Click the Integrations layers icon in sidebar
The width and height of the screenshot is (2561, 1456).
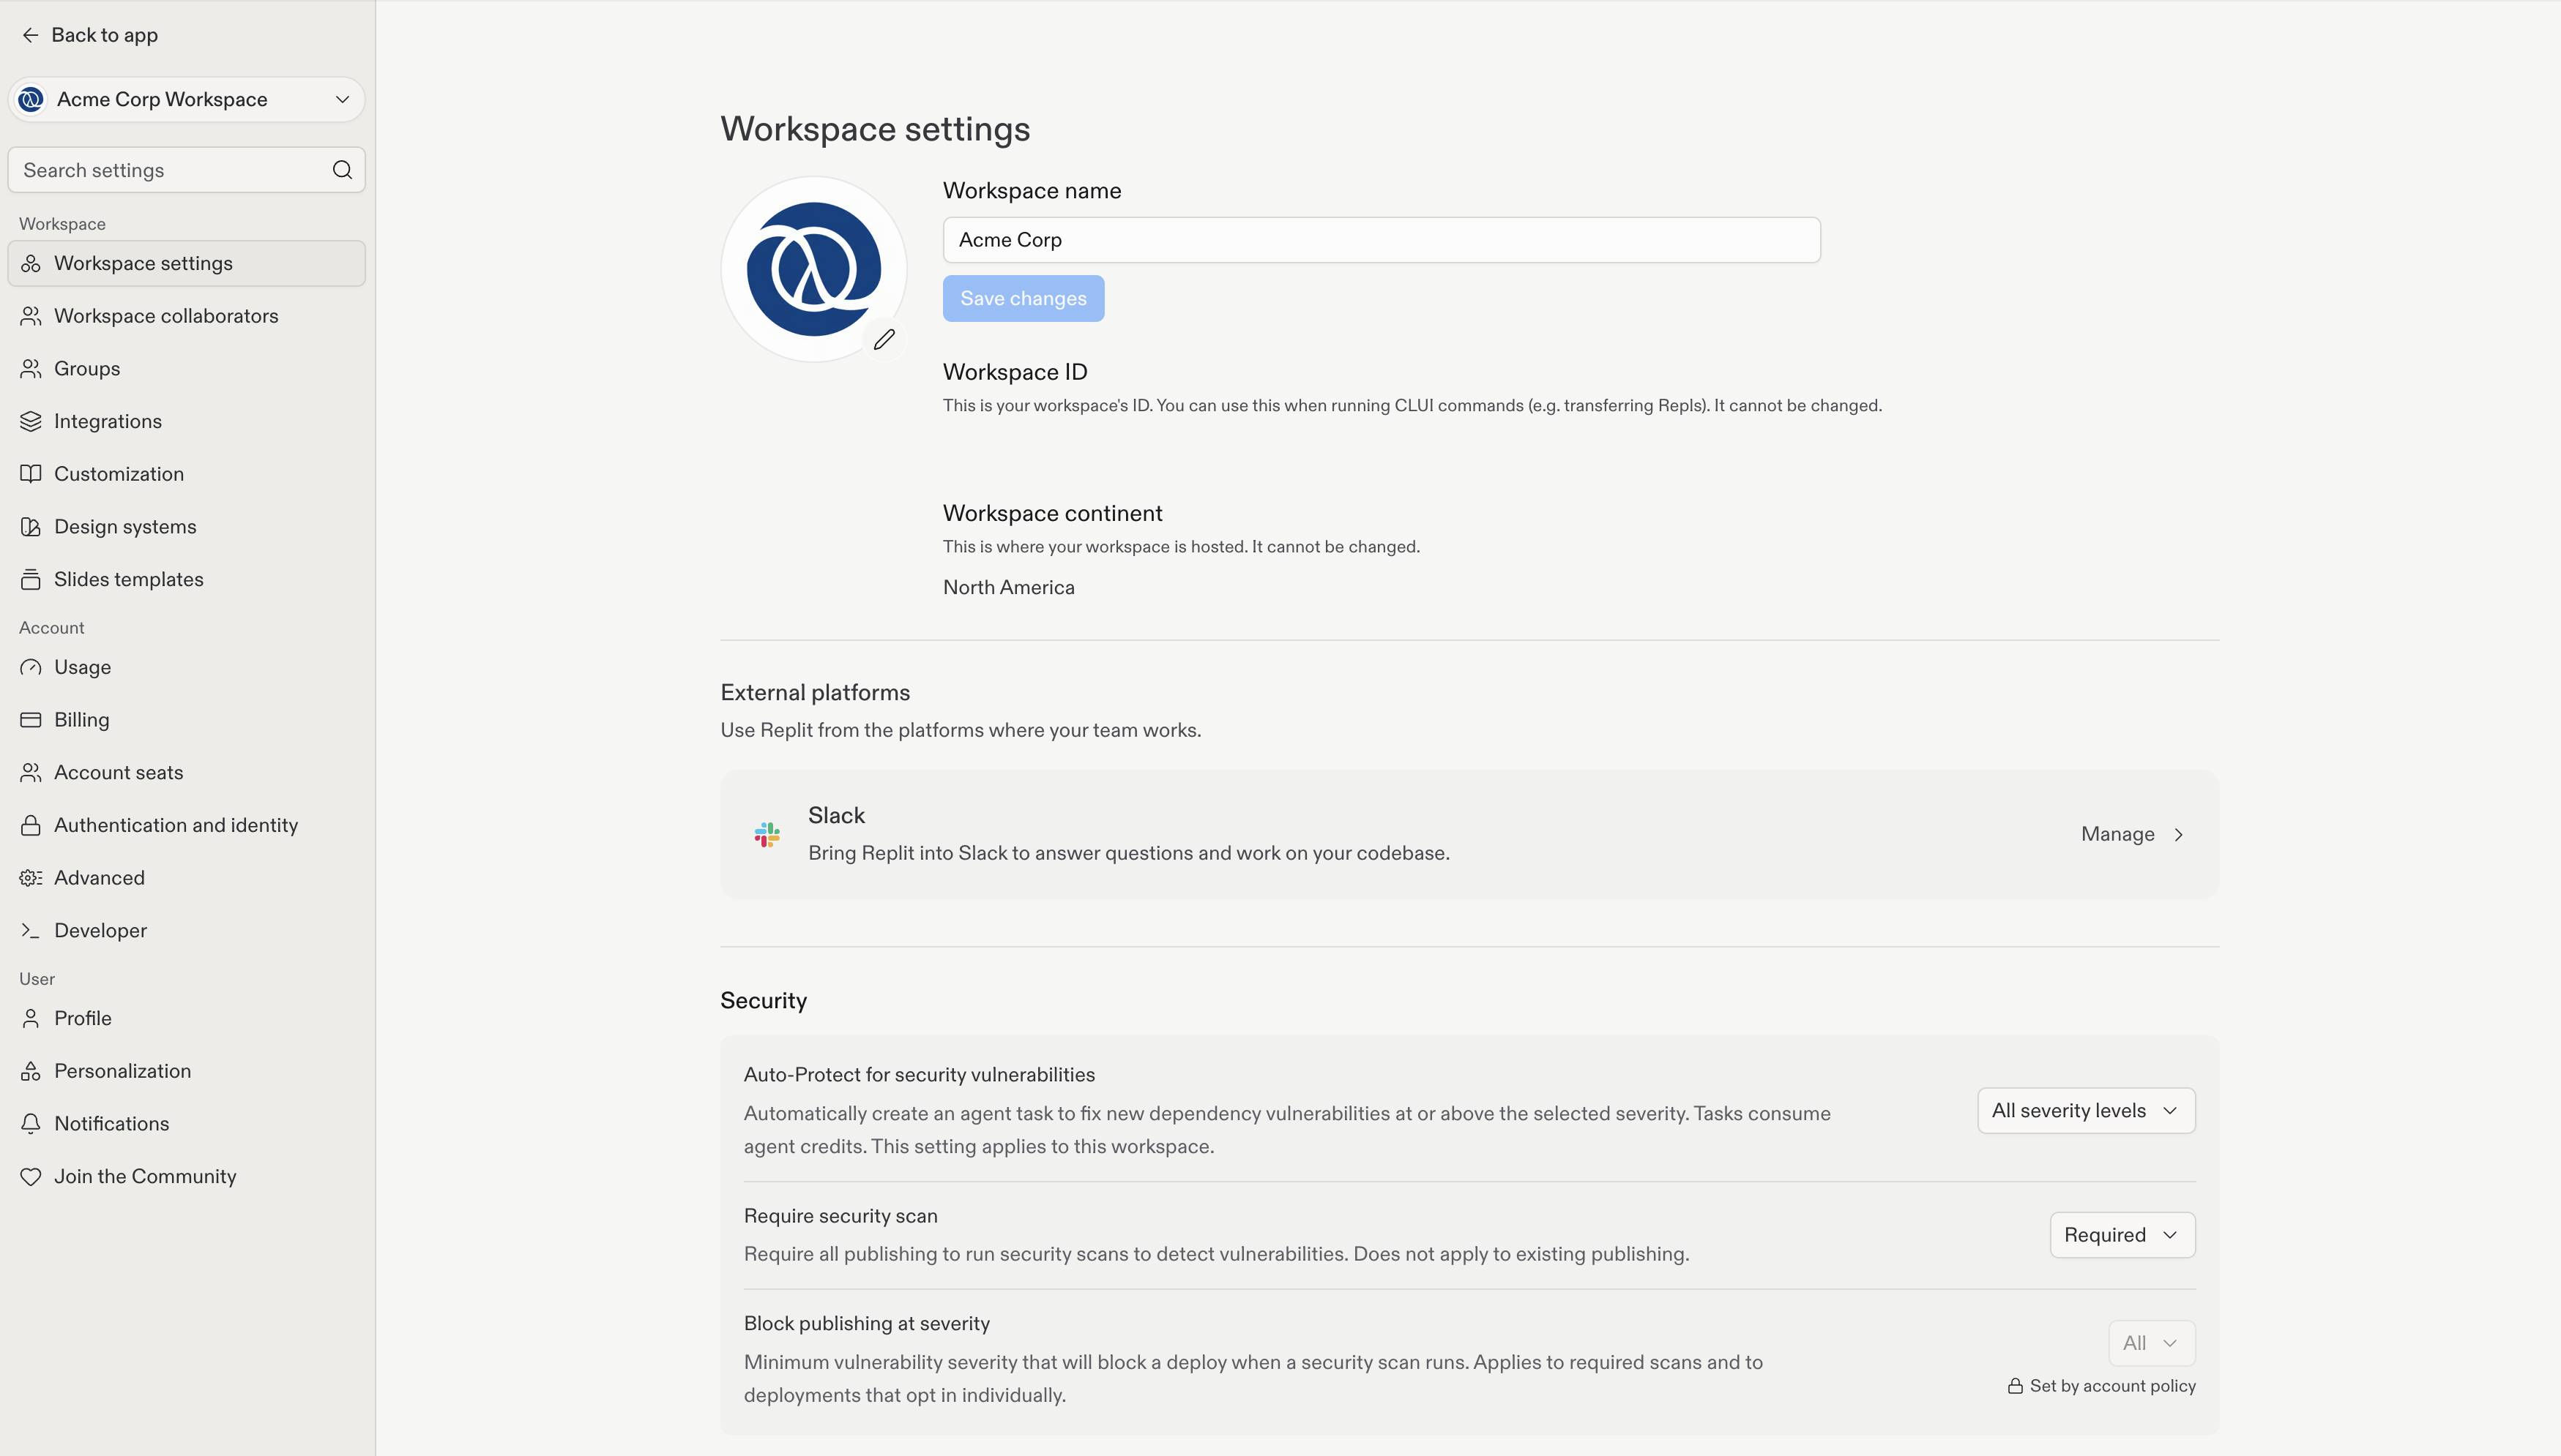[x=31, y=421]
